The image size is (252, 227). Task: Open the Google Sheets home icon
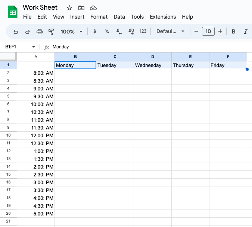click(x=13, y=12)
